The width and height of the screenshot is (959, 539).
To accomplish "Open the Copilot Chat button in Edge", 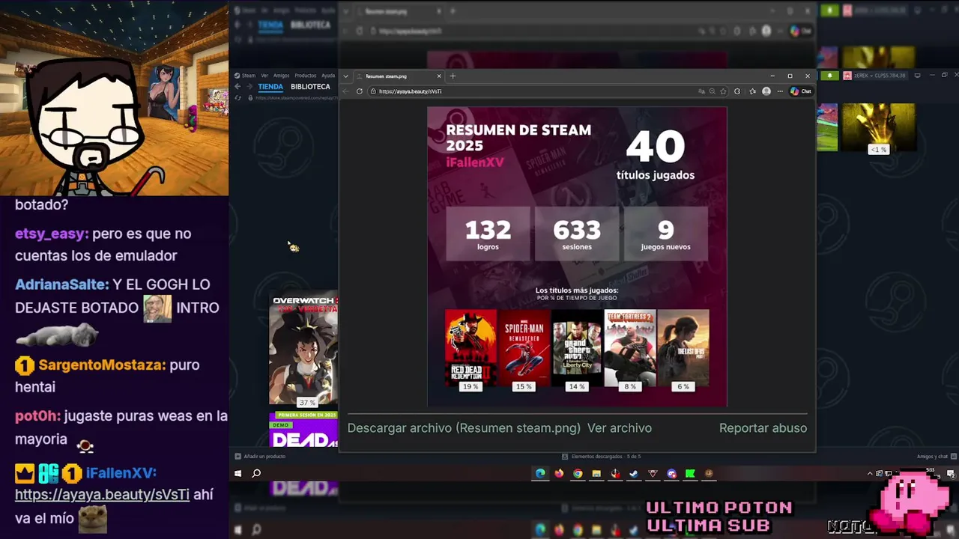I will (x=801, y=91).
